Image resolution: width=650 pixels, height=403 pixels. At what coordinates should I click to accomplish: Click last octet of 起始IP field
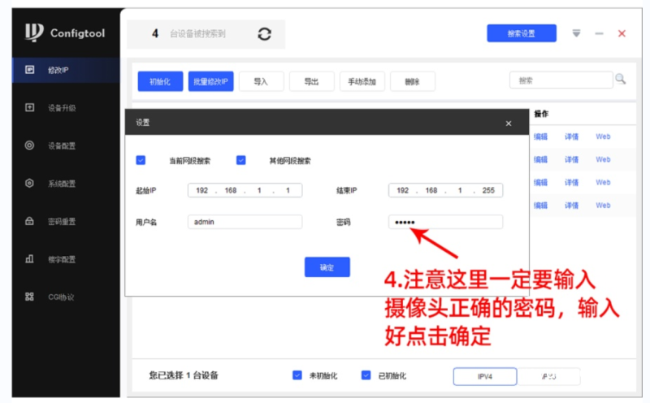pos(288,190)
